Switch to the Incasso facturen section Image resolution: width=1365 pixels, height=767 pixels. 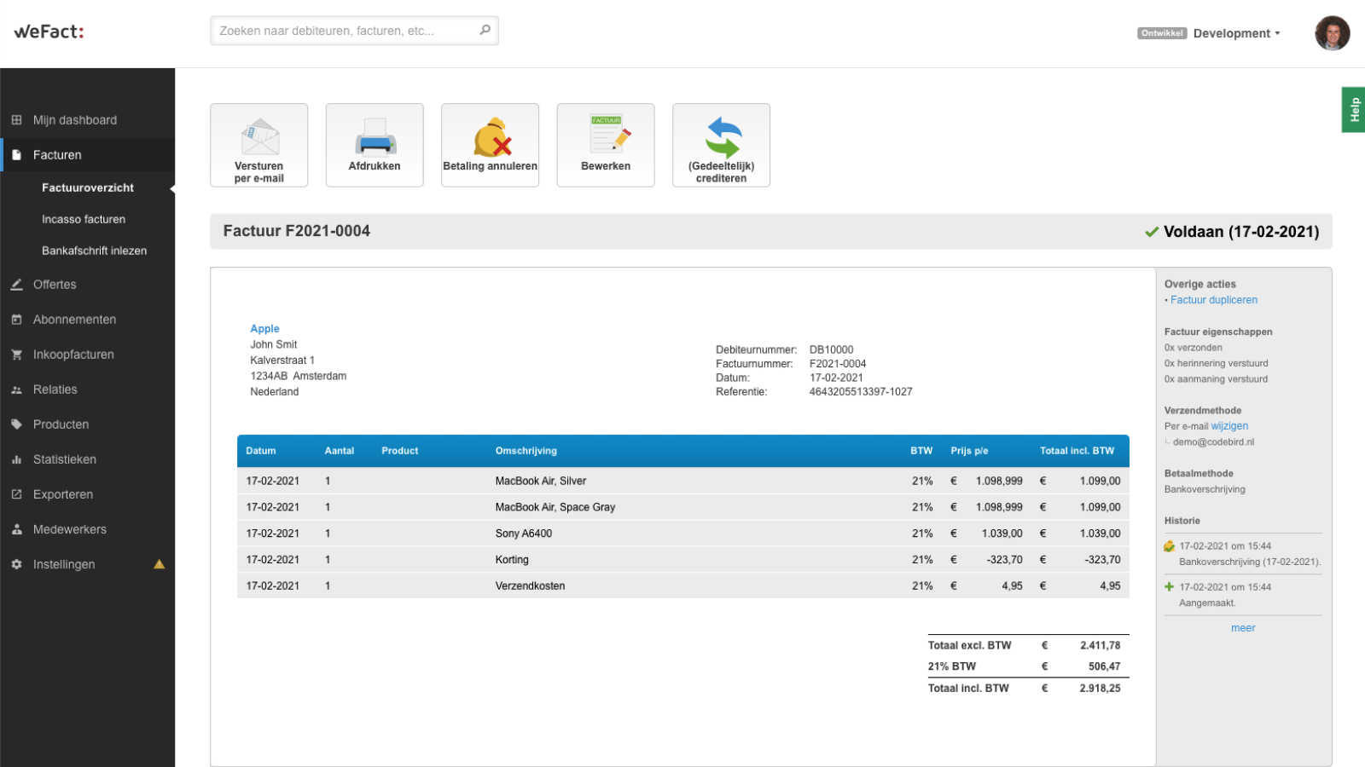(83, 219)
